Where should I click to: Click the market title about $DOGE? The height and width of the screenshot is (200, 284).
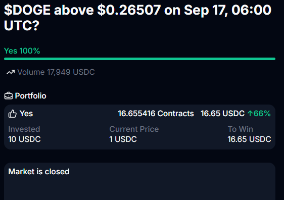coord(137,17)
